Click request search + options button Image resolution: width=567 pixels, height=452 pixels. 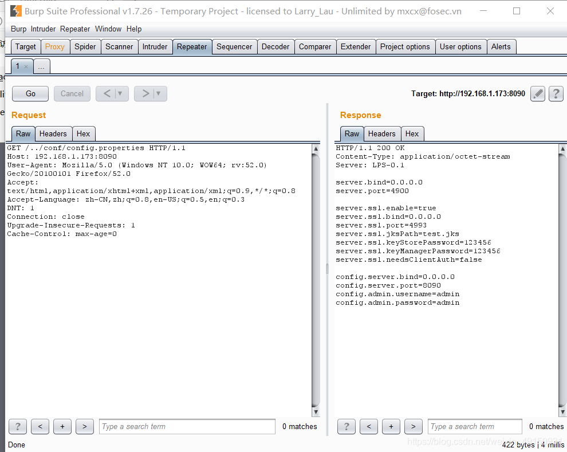[62, 426]
